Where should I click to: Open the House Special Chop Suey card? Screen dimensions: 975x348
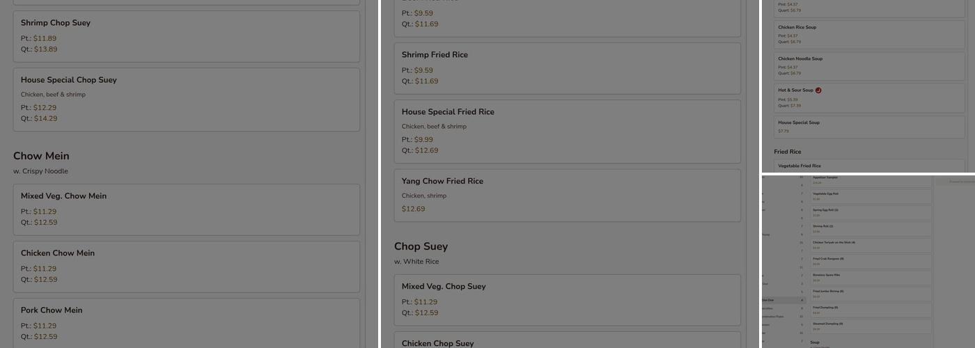[x=187, y=100]
